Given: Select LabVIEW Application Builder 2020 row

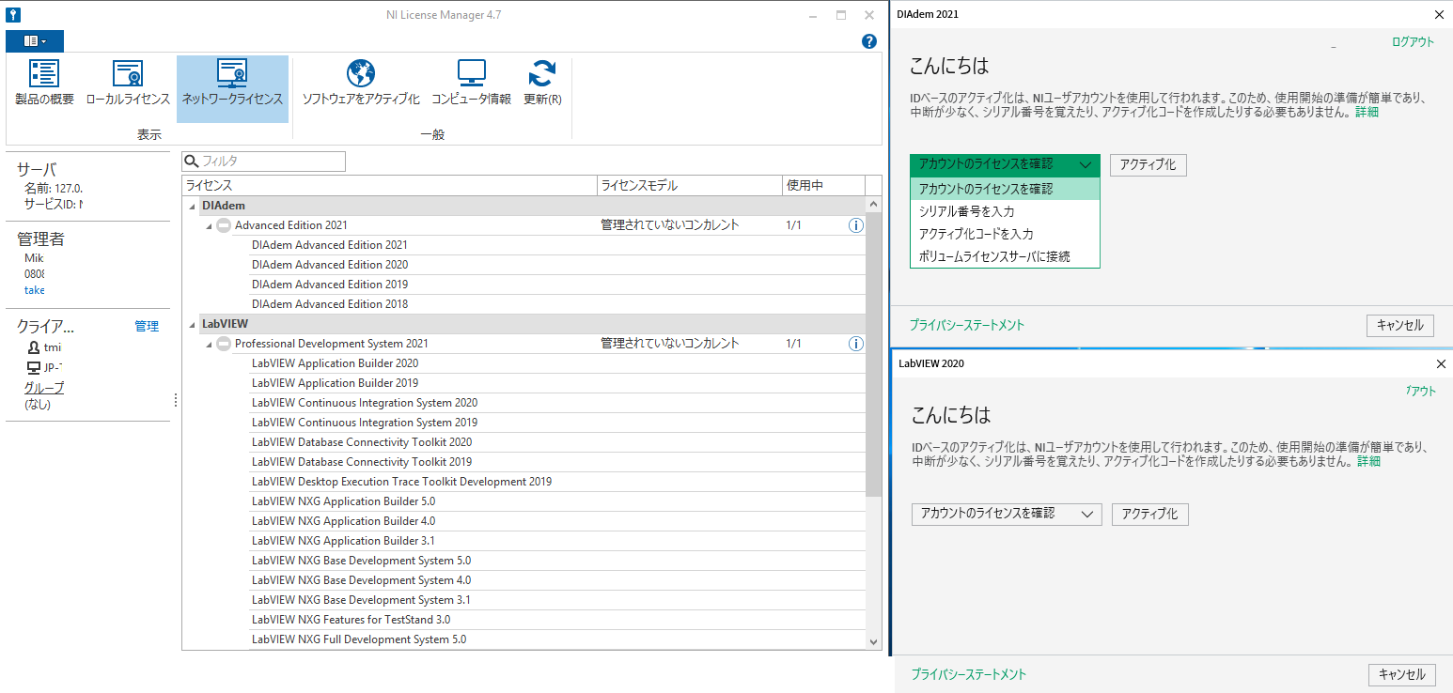Looking at the screenshot, I should pyautogui.click(x=556, y=363).
